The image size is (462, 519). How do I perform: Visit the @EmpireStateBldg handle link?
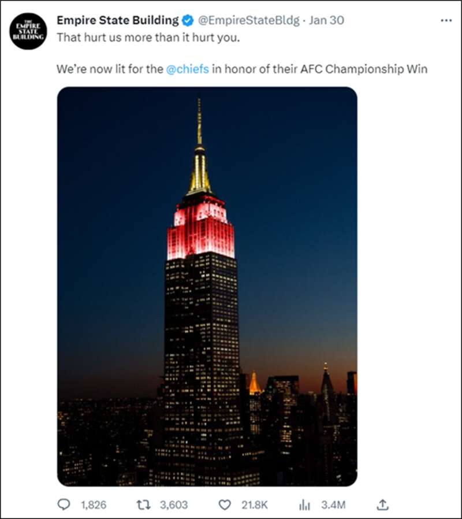(248, 20)
